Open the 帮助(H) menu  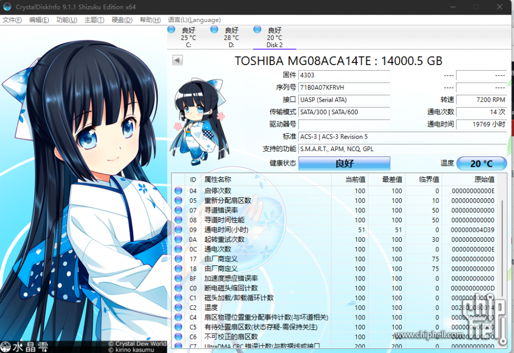(150, 20)
